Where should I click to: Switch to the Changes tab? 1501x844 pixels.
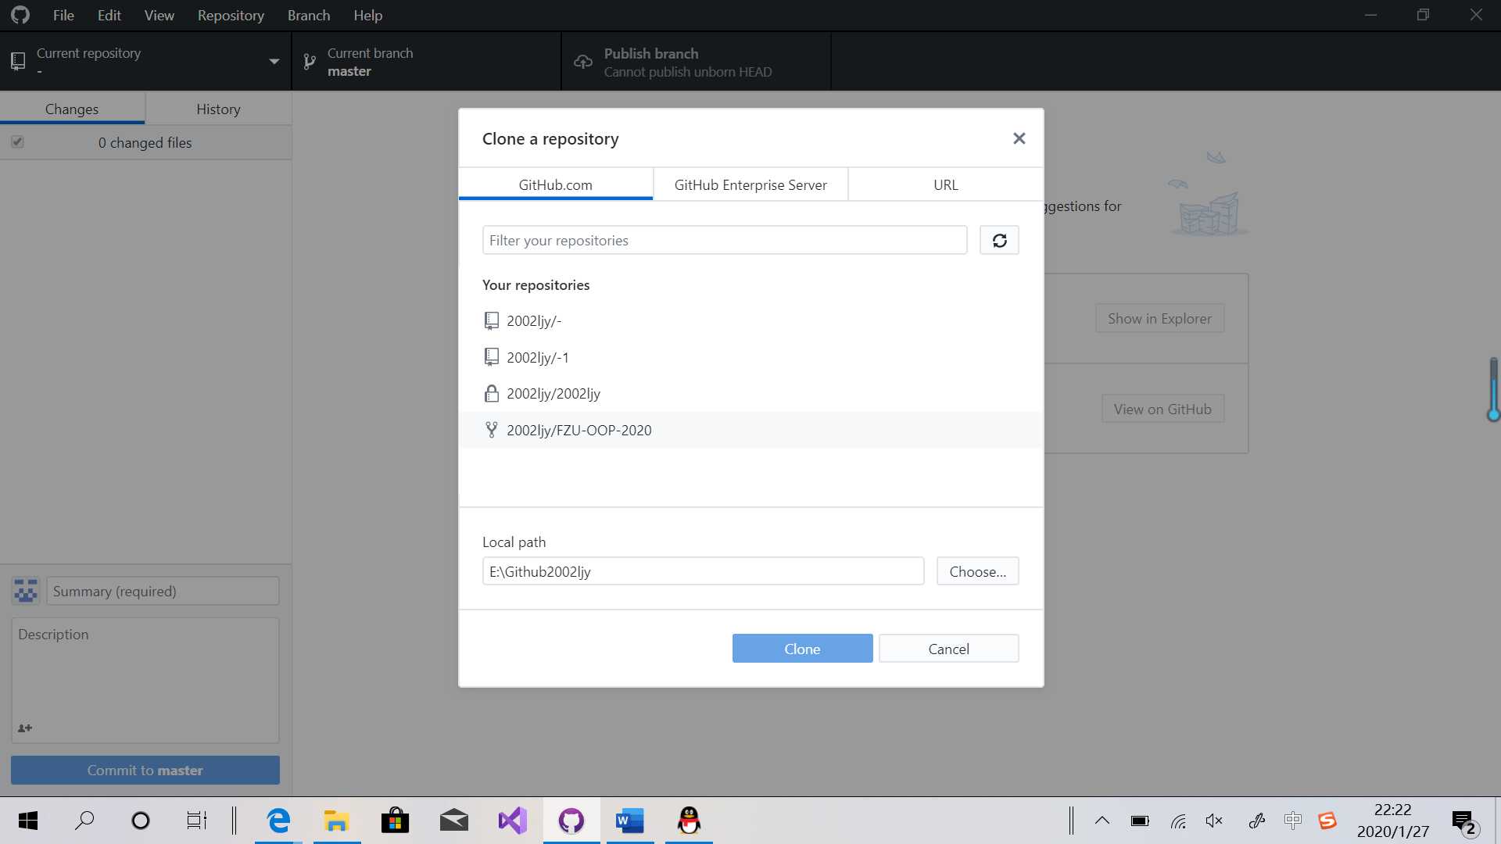click(x=72, y=109)
